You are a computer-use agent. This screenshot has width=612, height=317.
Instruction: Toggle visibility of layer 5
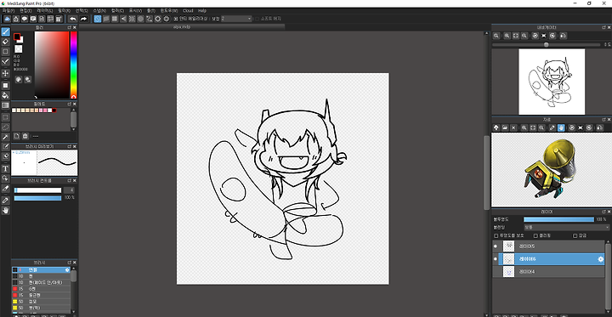tap(496, 246)
